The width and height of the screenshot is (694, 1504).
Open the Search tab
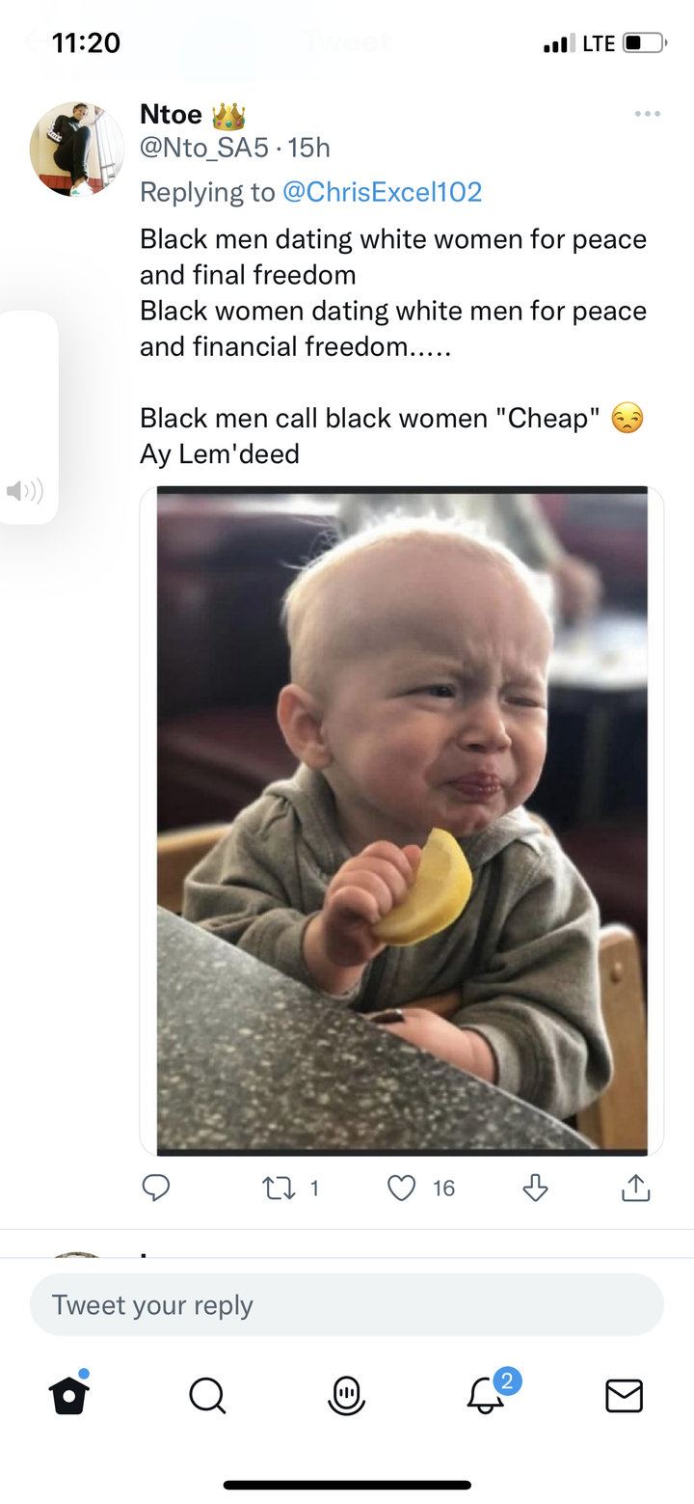tap(207, 1395)
